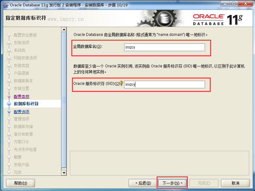Focus the 全局数据库名 input field
Image resolution: width=255 pixels, height=191 pixels.
pos(164,47)
